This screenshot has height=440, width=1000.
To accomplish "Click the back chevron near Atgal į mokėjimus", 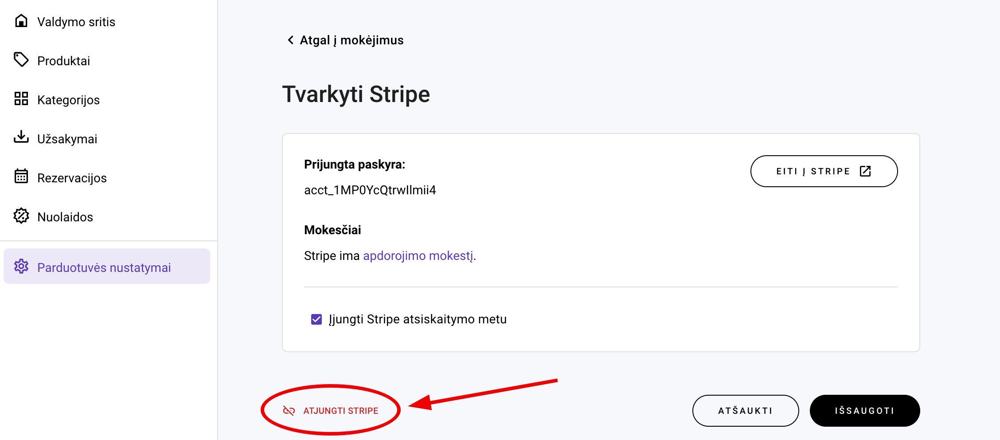I will pyautogui.click(x=291, y=40).
